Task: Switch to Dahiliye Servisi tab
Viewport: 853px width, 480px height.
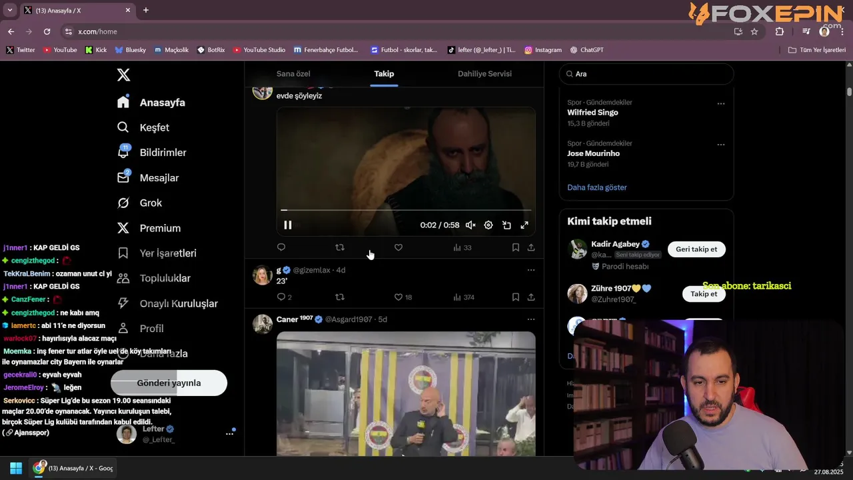Action: pos(484,74)
